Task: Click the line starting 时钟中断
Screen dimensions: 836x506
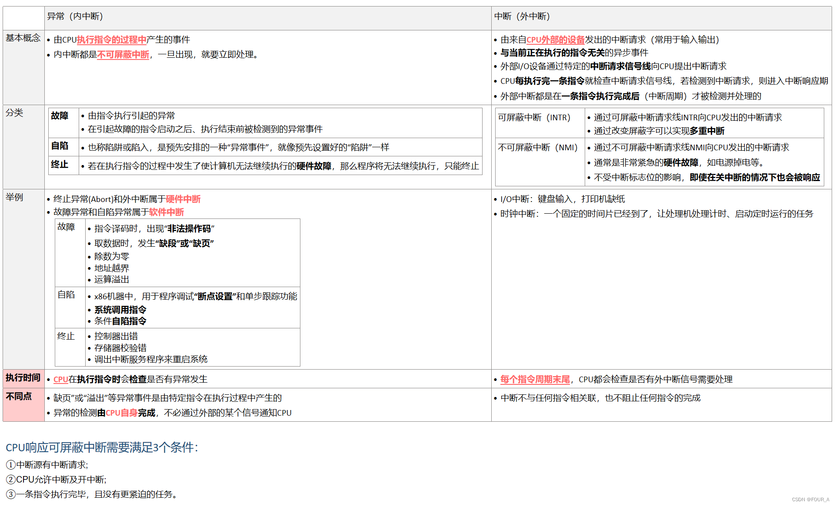Action: 656,214
